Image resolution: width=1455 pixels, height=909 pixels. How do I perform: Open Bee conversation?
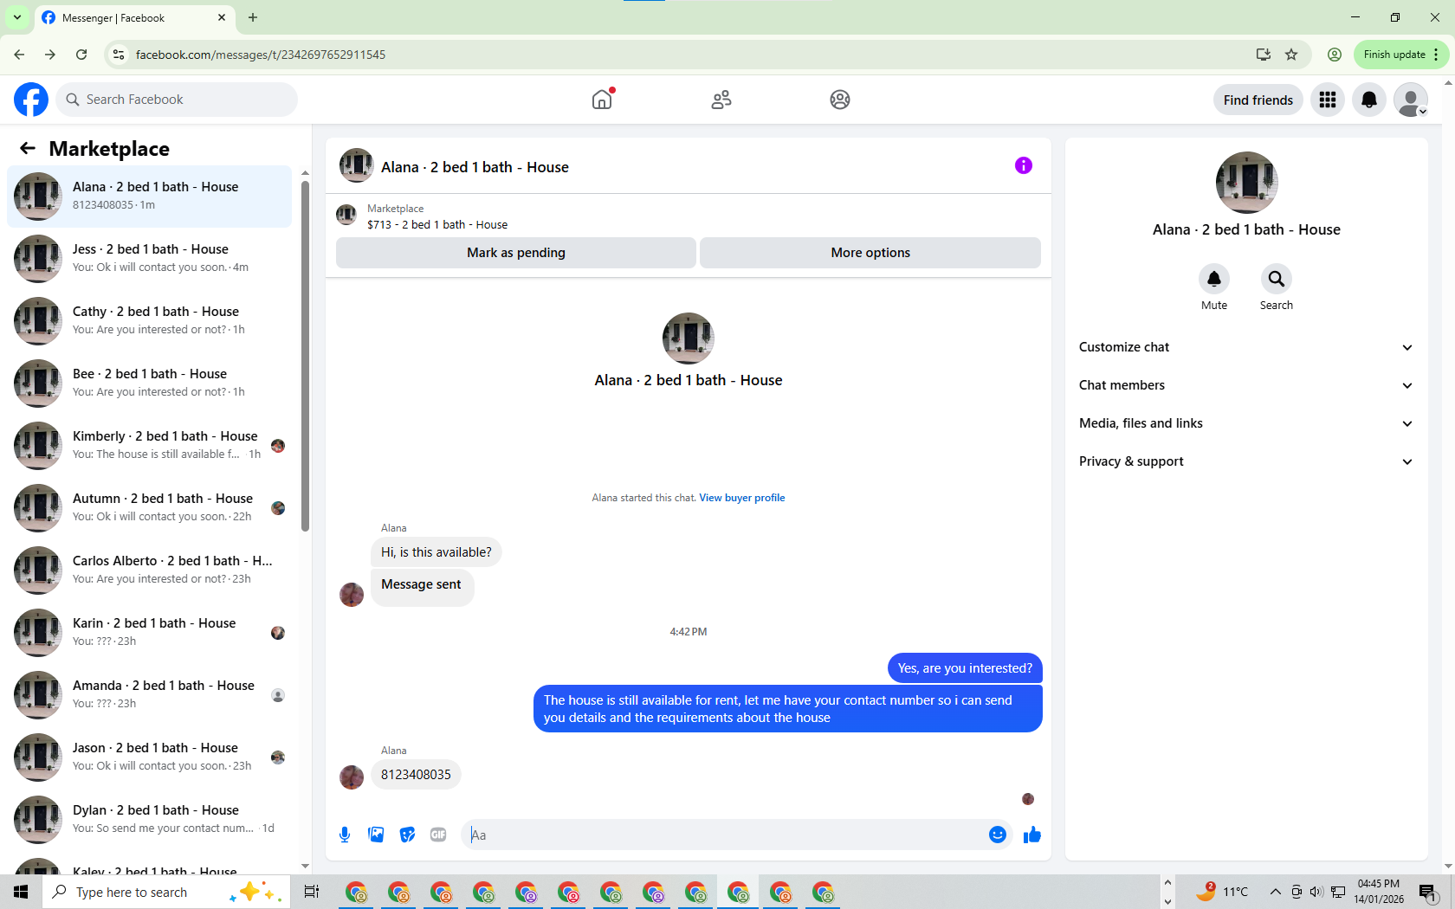click(150, 384)
